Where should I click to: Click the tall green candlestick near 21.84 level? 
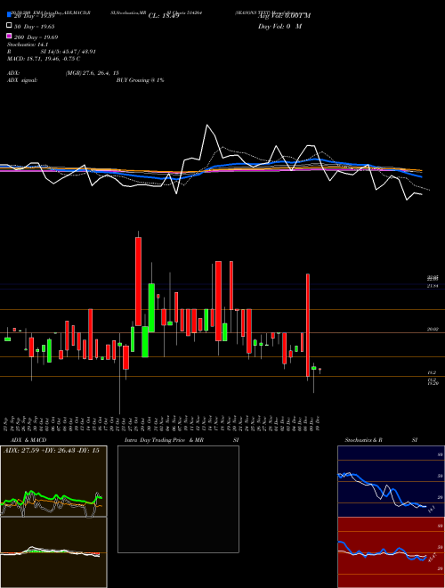tap(151, 307)
